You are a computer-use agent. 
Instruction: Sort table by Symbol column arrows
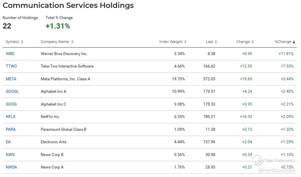(22, 42)
